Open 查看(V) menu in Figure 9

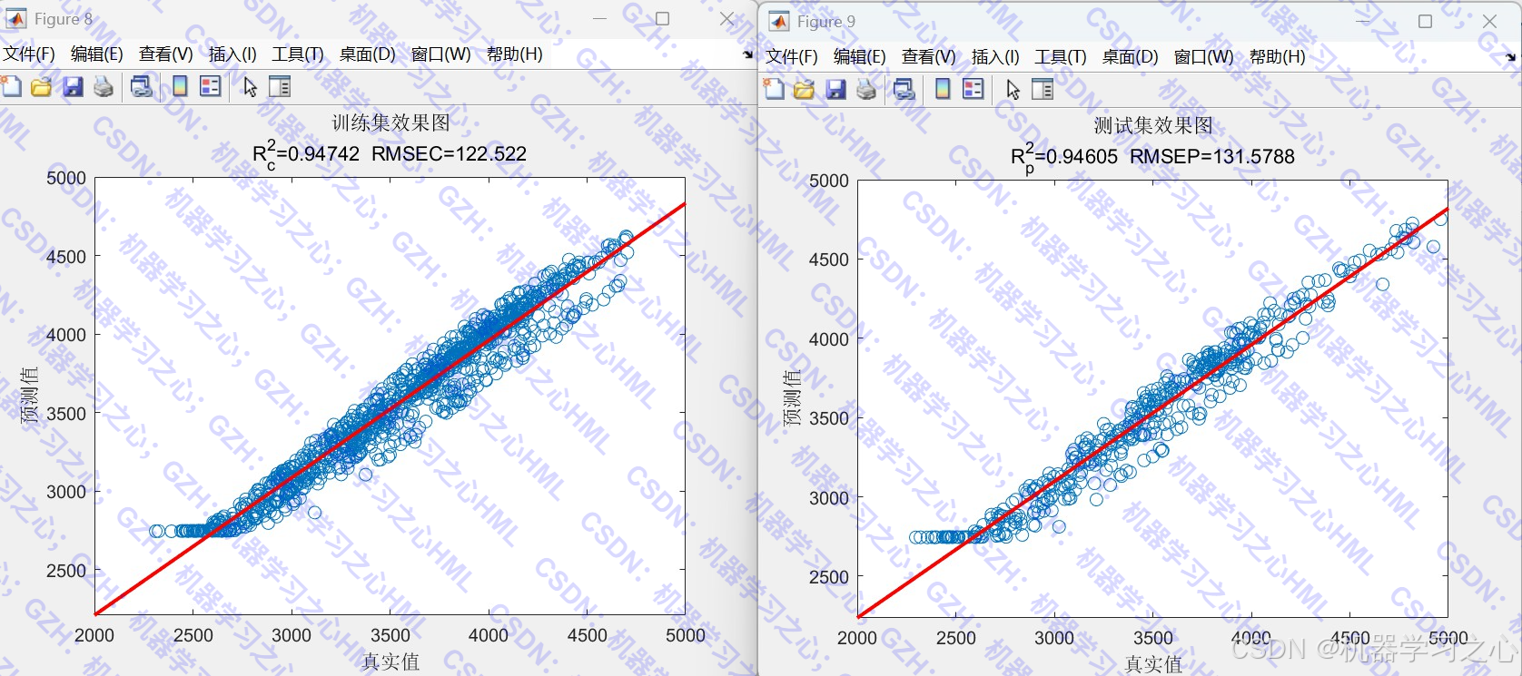pyautogui.click(x=928, y=57)
